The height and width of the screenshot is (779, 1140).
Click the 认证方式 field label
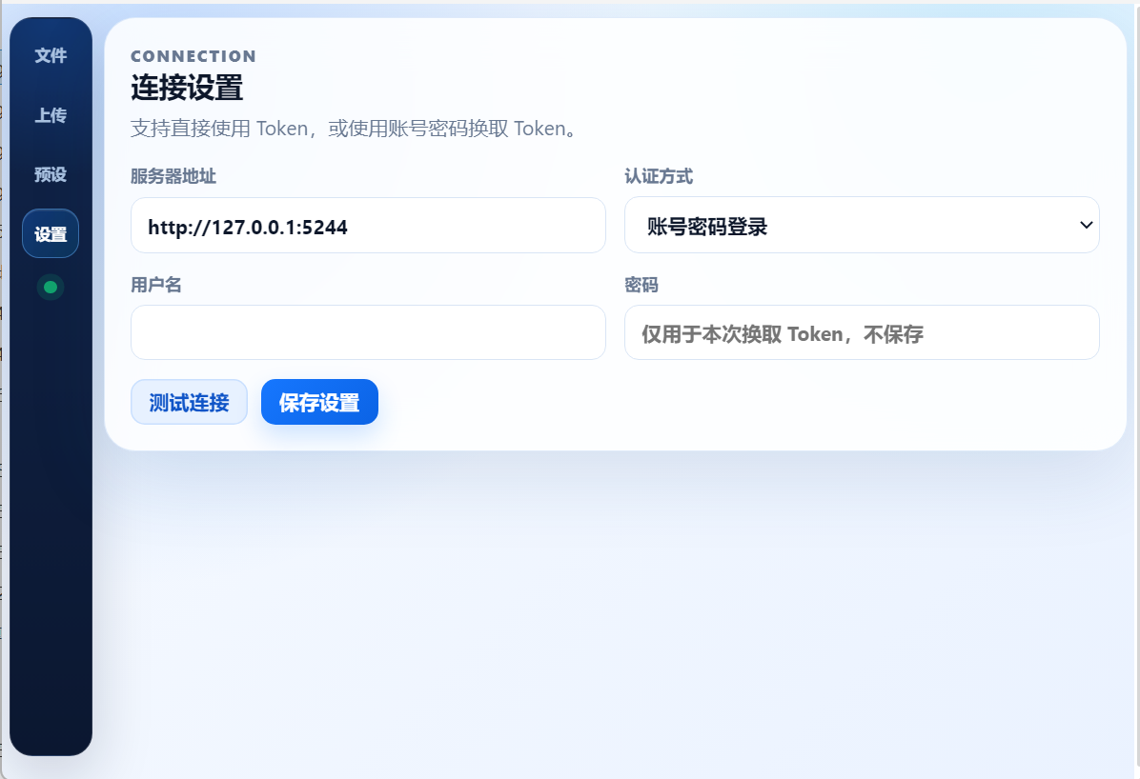[658, 176]
